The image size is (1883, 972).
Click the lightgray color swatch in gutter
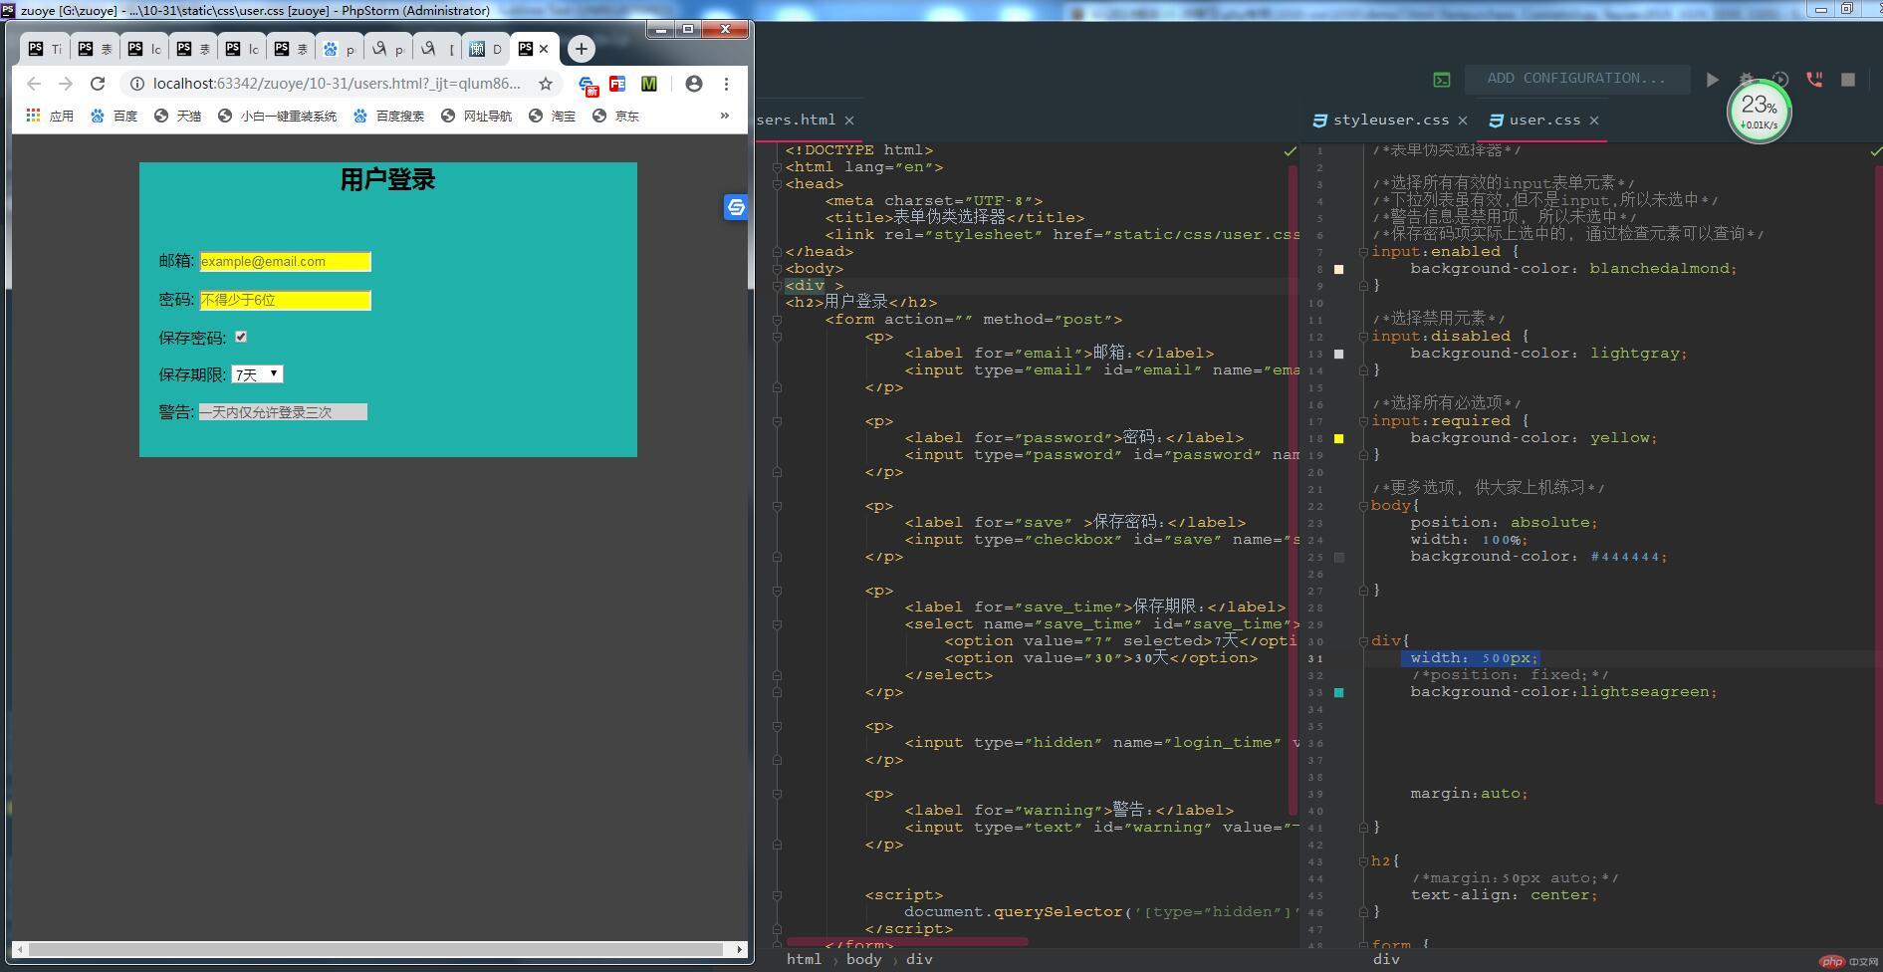1339,354
